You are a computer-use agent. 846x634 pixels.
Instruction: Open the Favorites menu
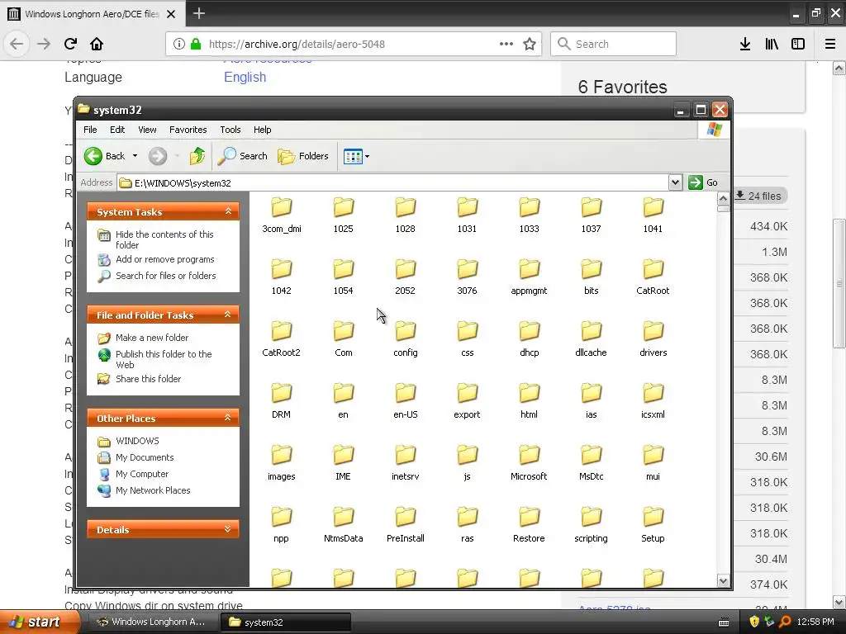point(188,130)
